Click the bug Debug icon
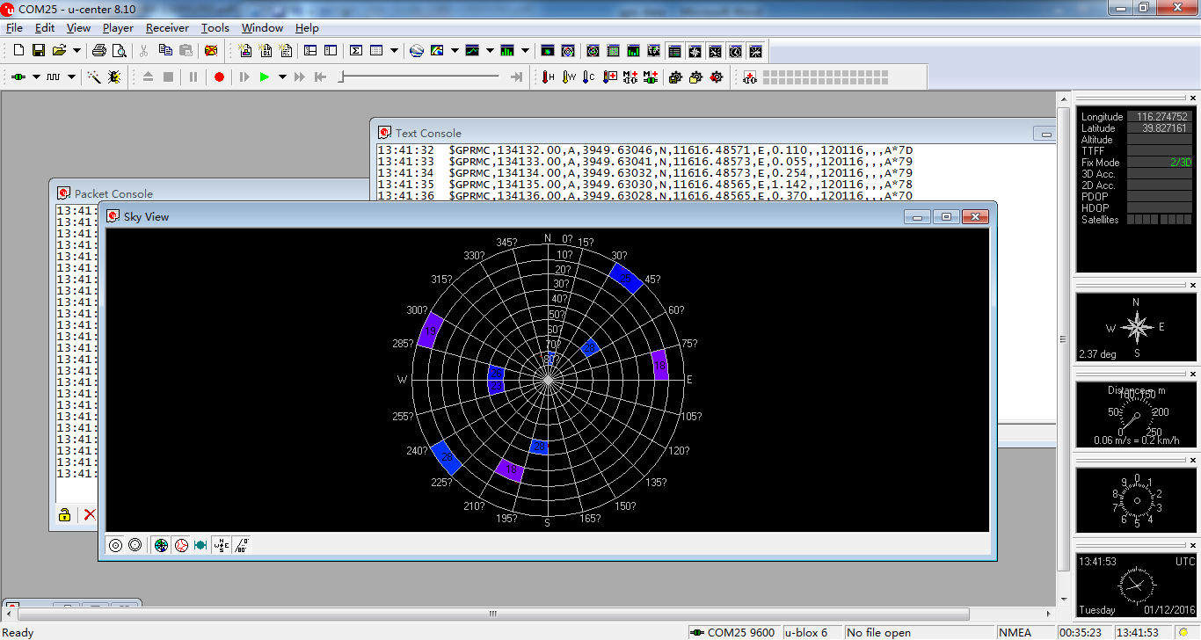1201x640 pixels. point(114,77)
